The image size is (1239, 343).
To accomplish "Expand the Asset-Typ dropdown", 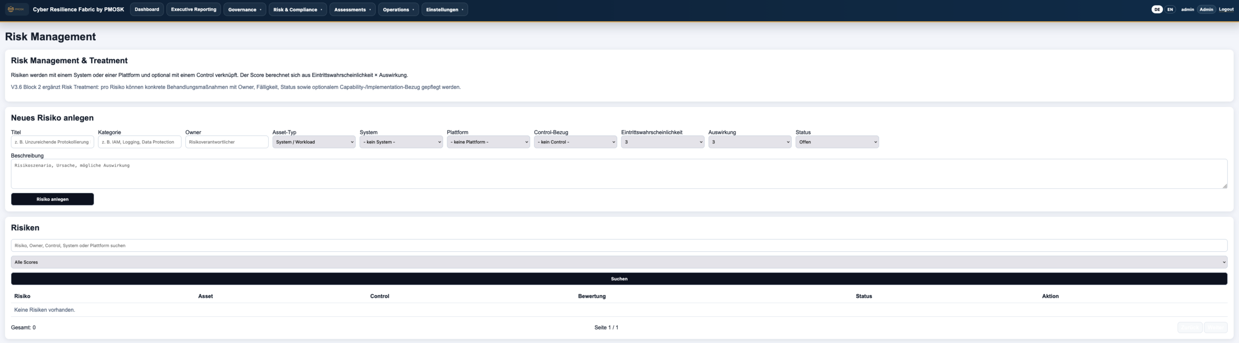I will [x=314, y=142].
